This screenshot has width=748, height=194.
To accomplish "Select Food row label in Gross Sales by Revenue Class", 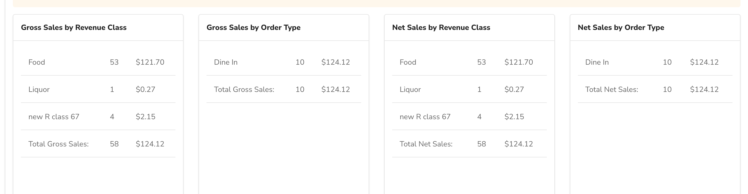I will coord(37,62).
